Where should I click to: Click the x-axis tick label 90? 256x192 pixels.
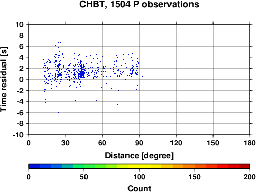tap(139, 143)
